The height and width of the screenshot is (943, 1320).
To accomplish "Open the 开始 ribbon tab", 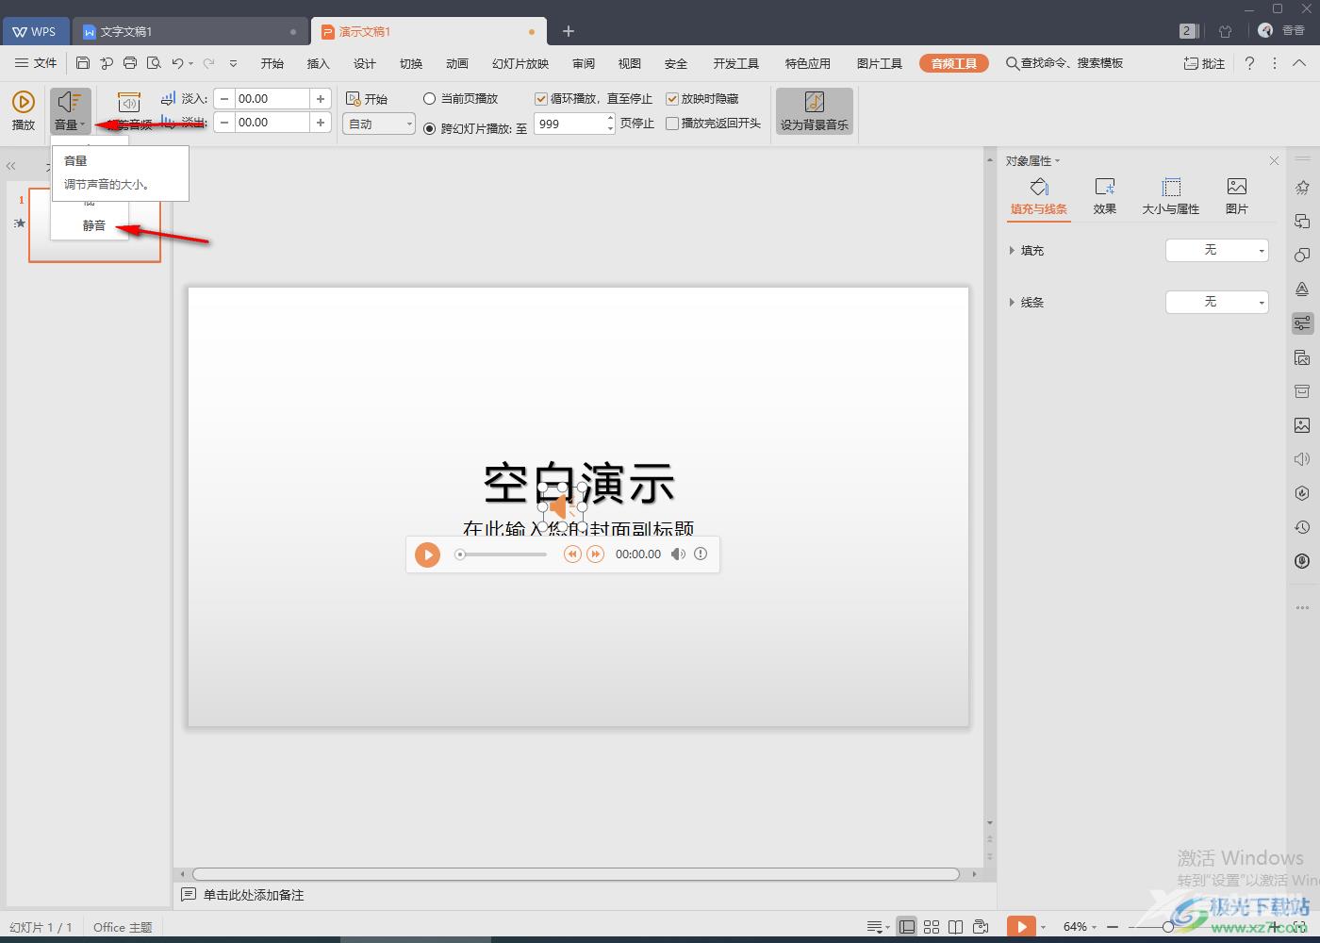I will pyautogui.click(x=272, y=63).
